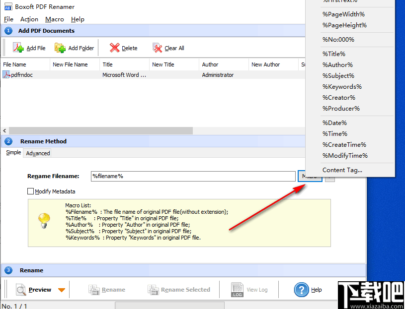The height and width of the screenshot is (309, 405).
Task: Select Content Tag... in the macro list
Action: pos(342,170)
